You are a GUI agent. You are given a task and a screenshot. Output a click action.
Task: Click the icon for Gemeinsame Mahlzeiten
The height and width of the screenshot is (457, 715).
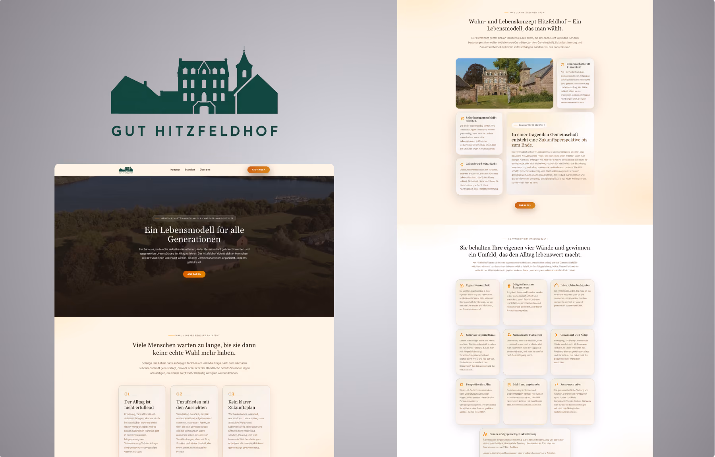[x=509, y=335]
